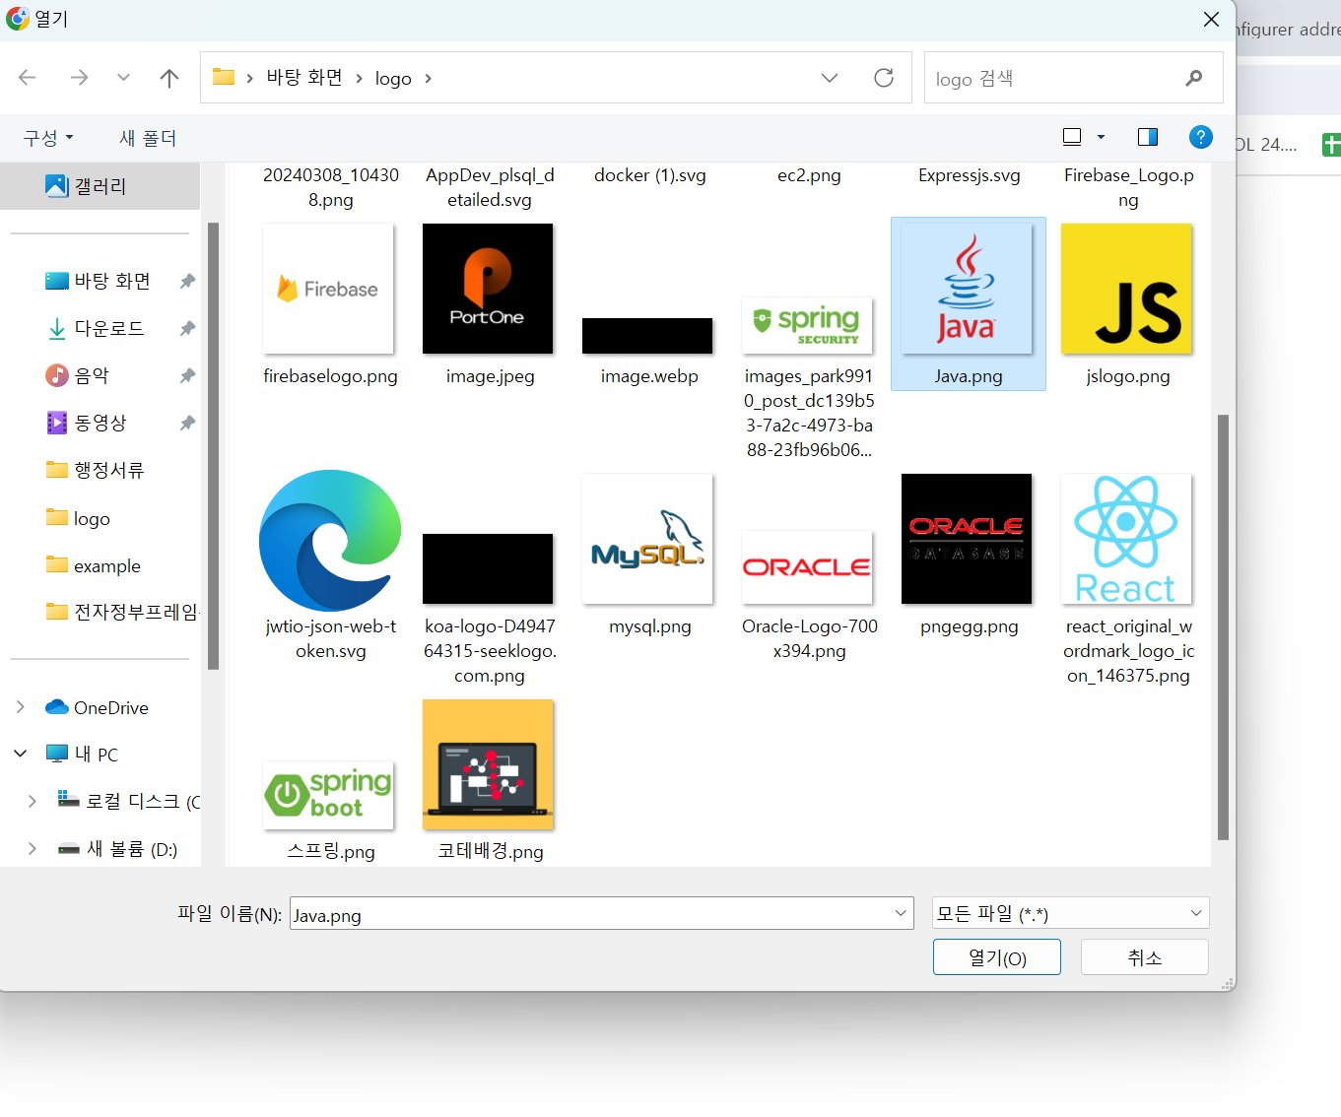Select the PortOne image.jpeg thumbnail
1341x1117 pixels.
[x=488, y=289]
